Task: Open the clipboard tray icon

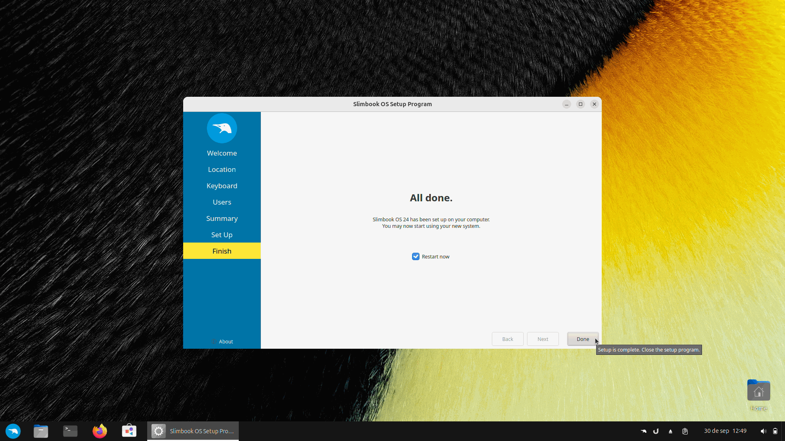Action: (685, 431)
